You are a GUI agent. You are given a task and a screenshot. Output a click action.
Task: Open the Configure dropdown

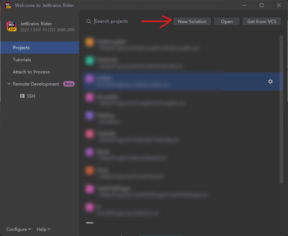pyautogui.click(x=19, y=229)
